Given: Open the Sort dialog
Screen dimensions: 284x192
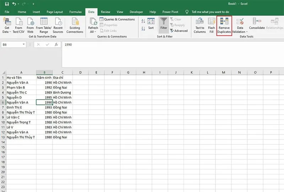Looking at the screenshot, I should pos(151,24).
